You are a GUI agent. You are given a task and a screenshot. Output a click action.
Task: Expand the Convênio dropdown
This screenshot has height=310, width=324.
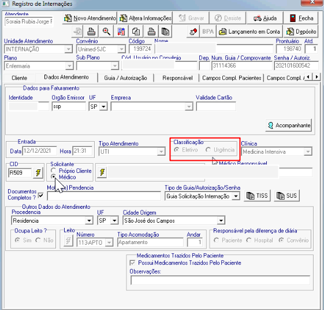[x=121, y=49]
